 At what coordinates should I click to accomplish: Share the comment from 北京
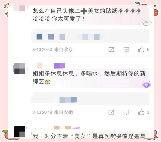coord(111,49)
